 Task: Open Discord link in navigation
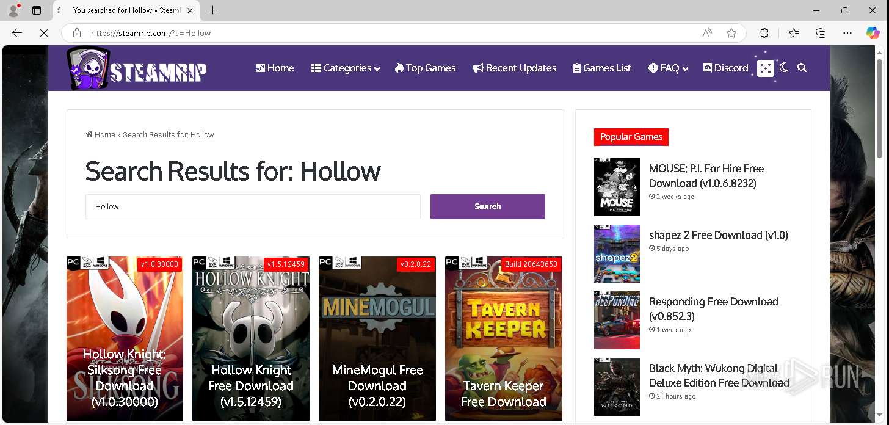coord(726,68)
